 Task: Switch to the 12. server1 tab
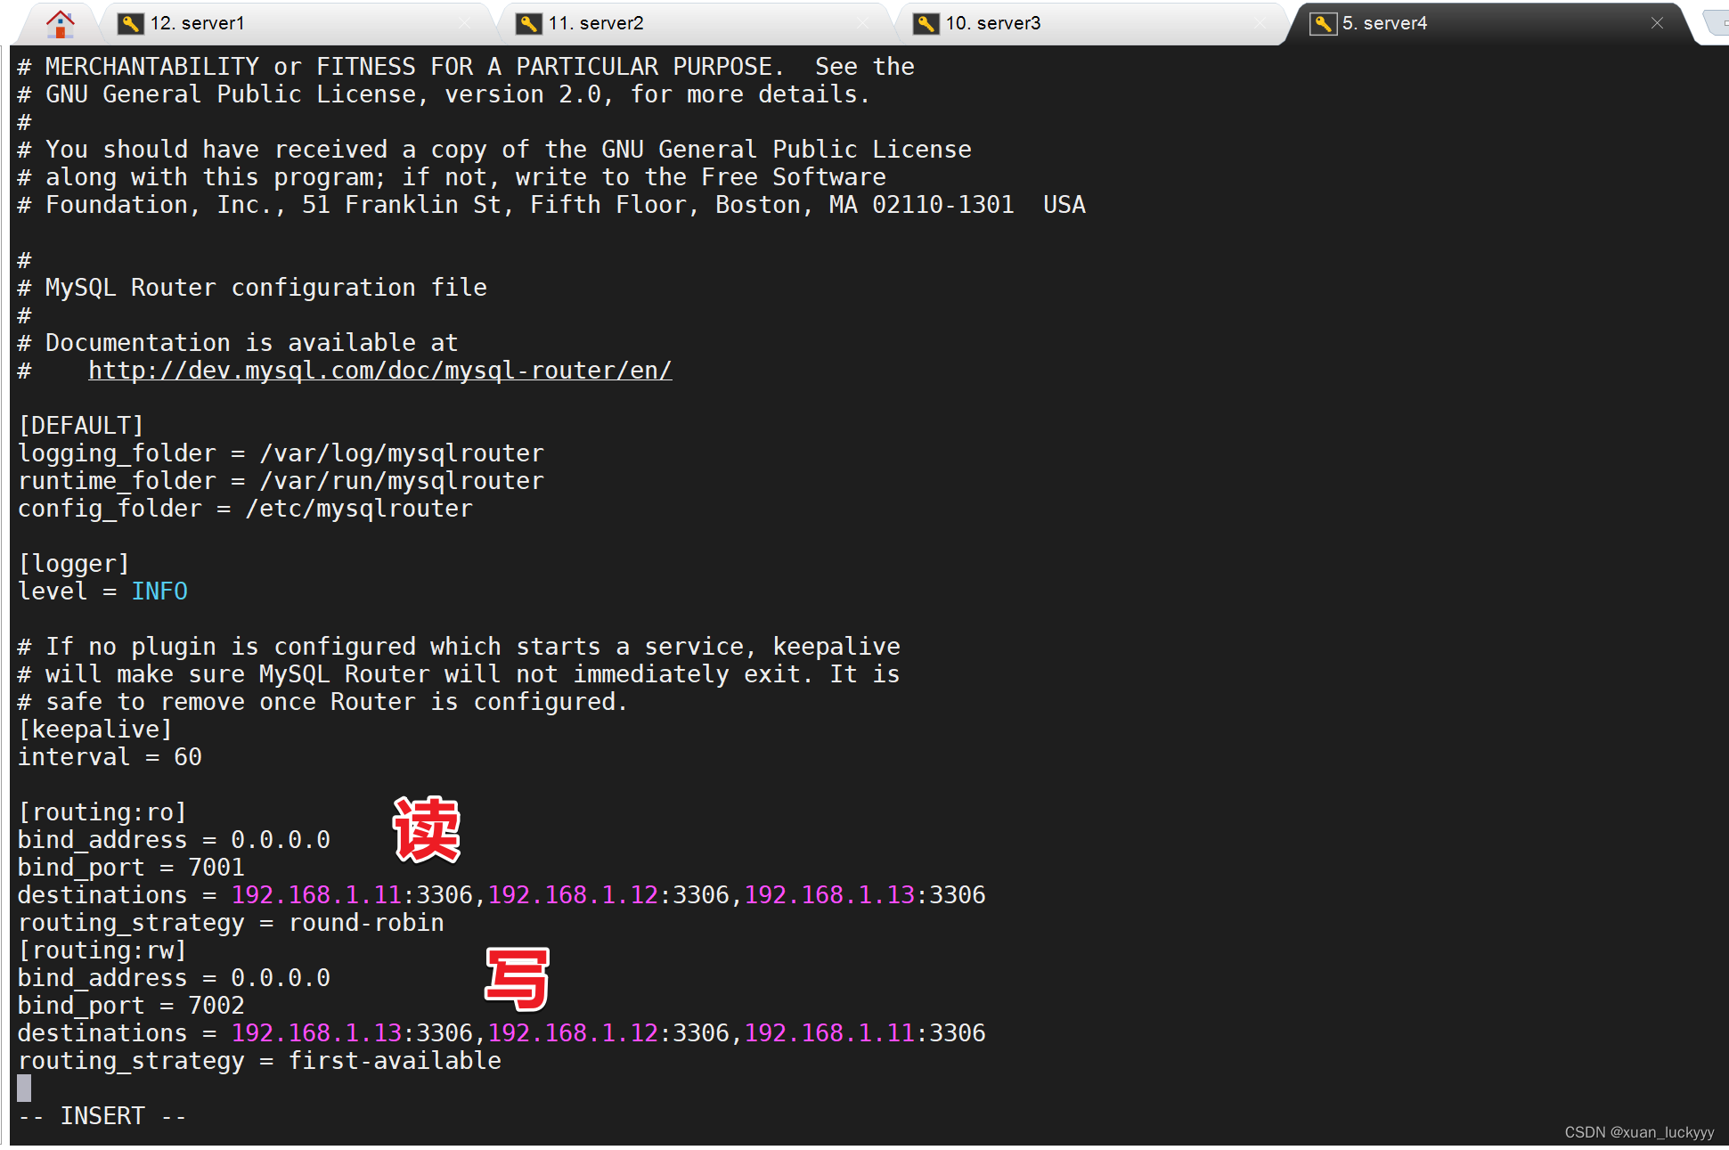coord(197,23)
